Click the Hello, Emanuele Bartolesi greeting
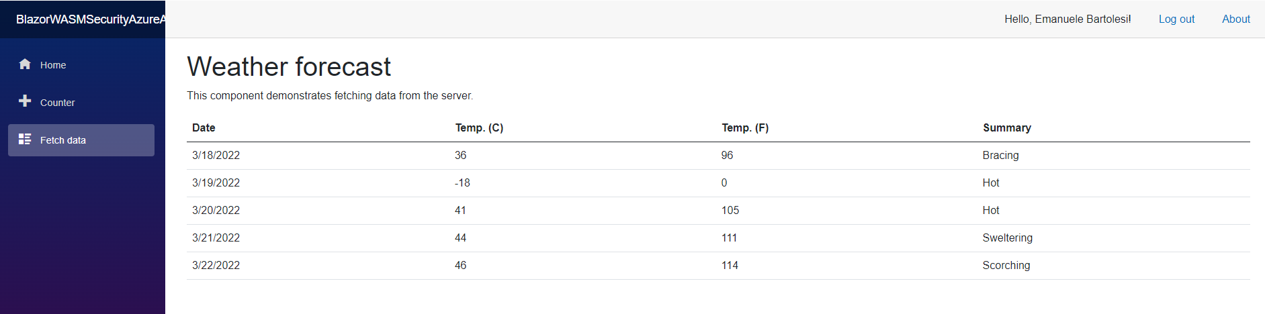 (x=1067, y=19)
